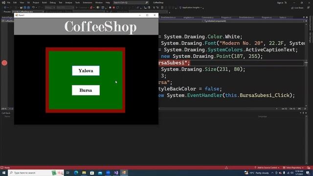313x176 pixels.
Task: Click the Windows Start button
Action: point(4,173)
